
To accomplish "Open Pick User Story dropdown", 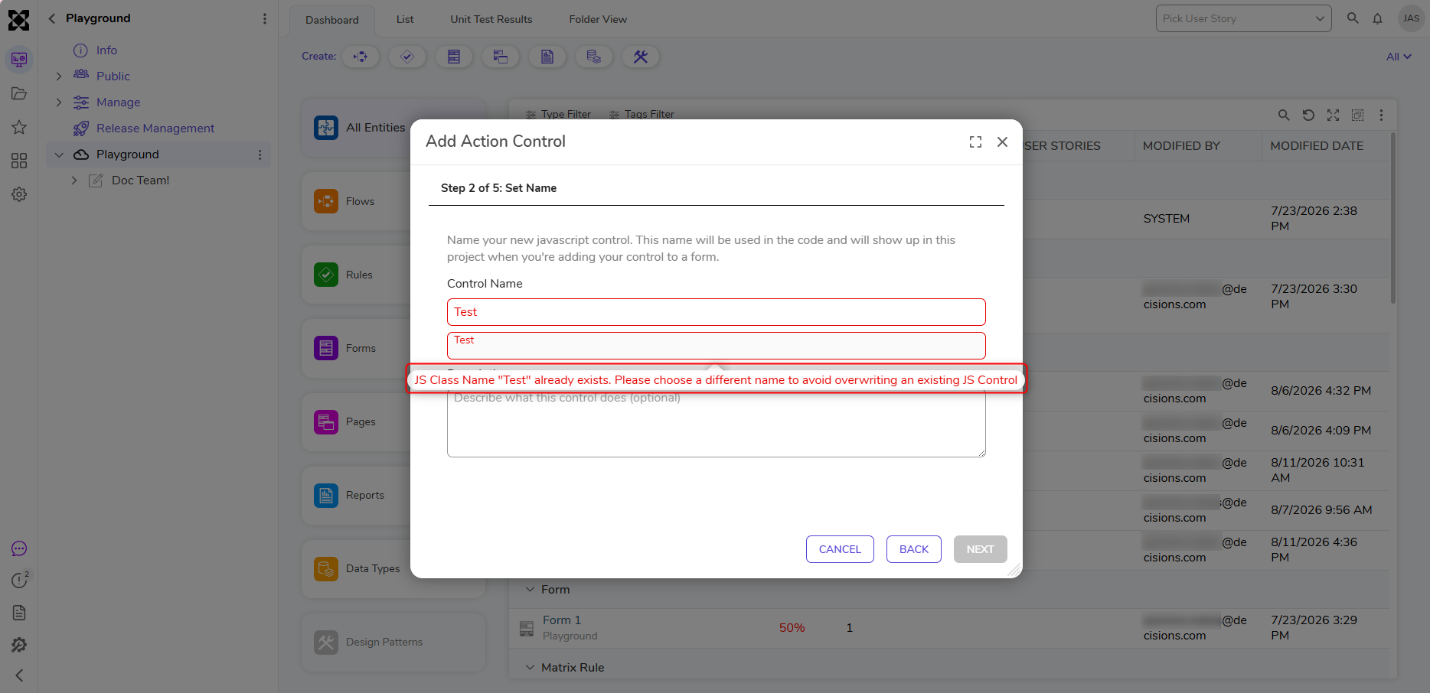I will click(1243, 18).
